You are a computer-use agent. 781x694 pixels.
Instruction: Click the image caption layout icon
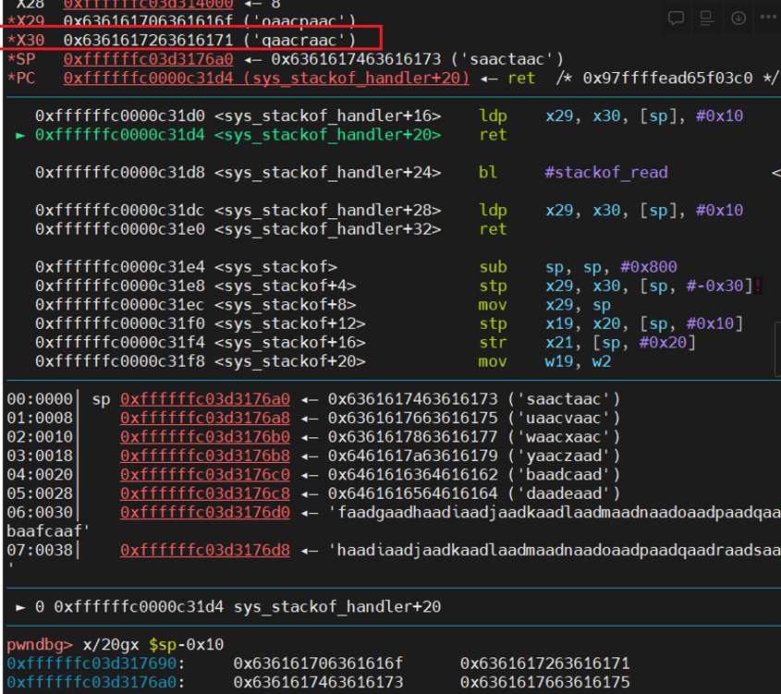(707, 18)
